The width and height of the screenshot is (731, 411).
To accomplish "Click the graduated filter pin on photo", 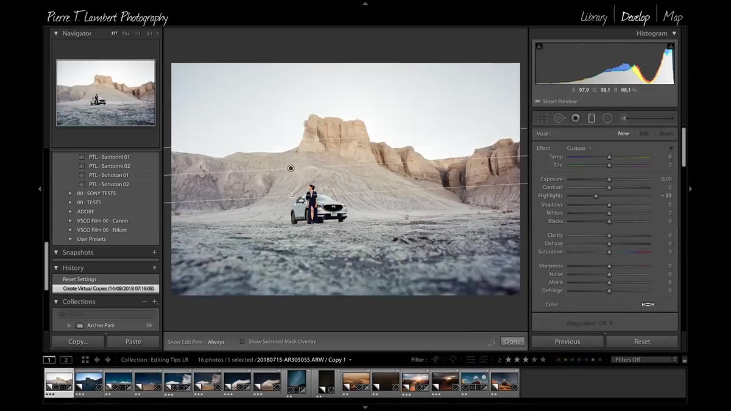I will [x=291, y=168].
